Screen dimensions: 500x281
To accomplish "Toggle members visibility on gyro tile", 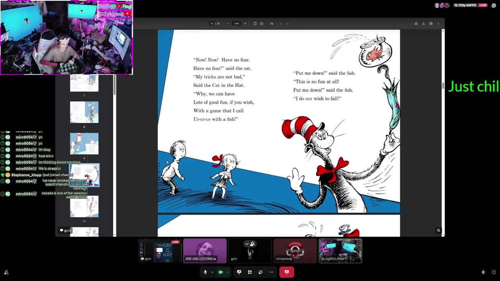I will [x=250, y=244].
